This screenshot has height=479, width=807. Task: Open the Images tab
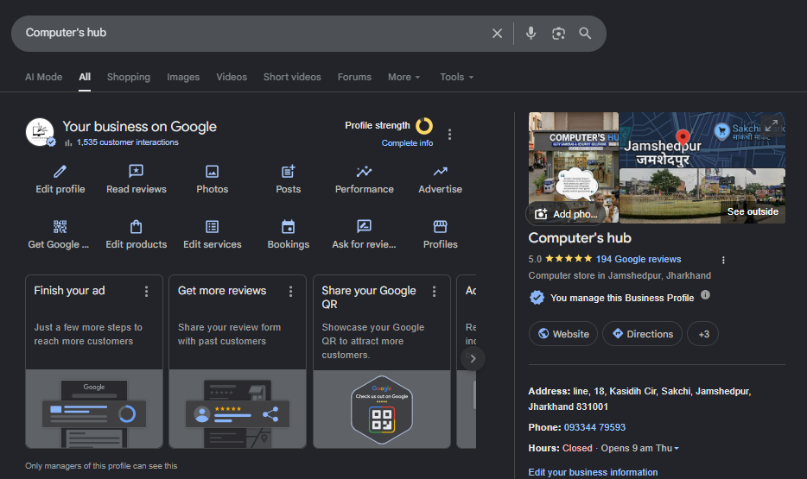[183, 77]
